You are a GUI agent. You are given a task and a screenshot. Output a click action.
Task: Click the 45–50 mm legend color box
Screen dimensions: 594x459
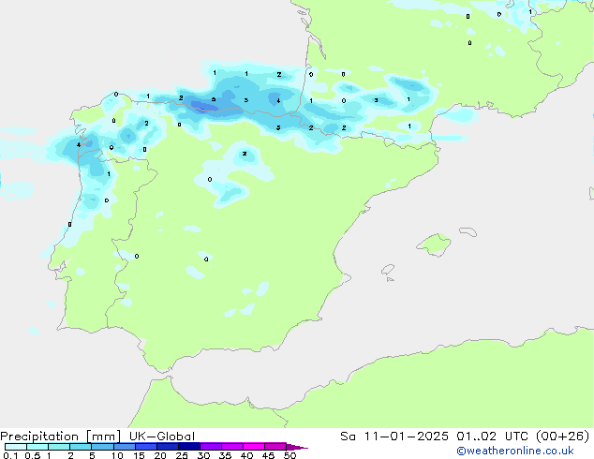275,447
